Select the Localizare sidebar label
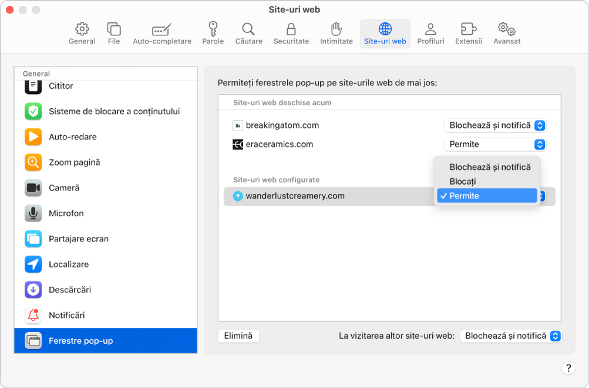The image size is (589, 388). pos(69,265)
